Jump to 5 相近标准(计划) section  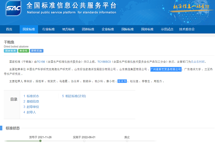point(74,96)
